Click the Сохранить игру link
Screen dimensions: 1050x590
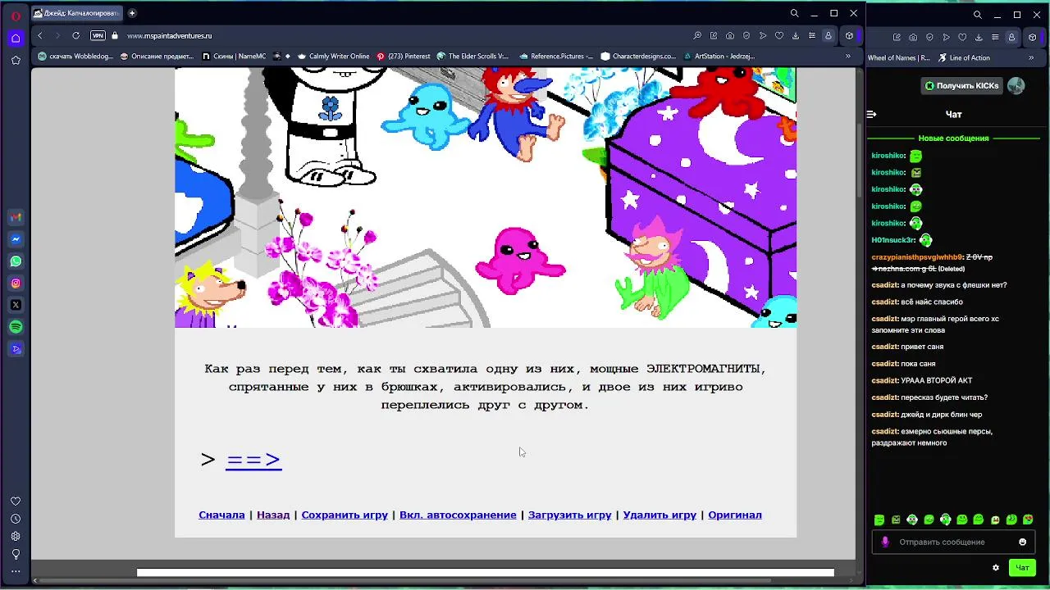pyautogui.click(x=345, y=515)
